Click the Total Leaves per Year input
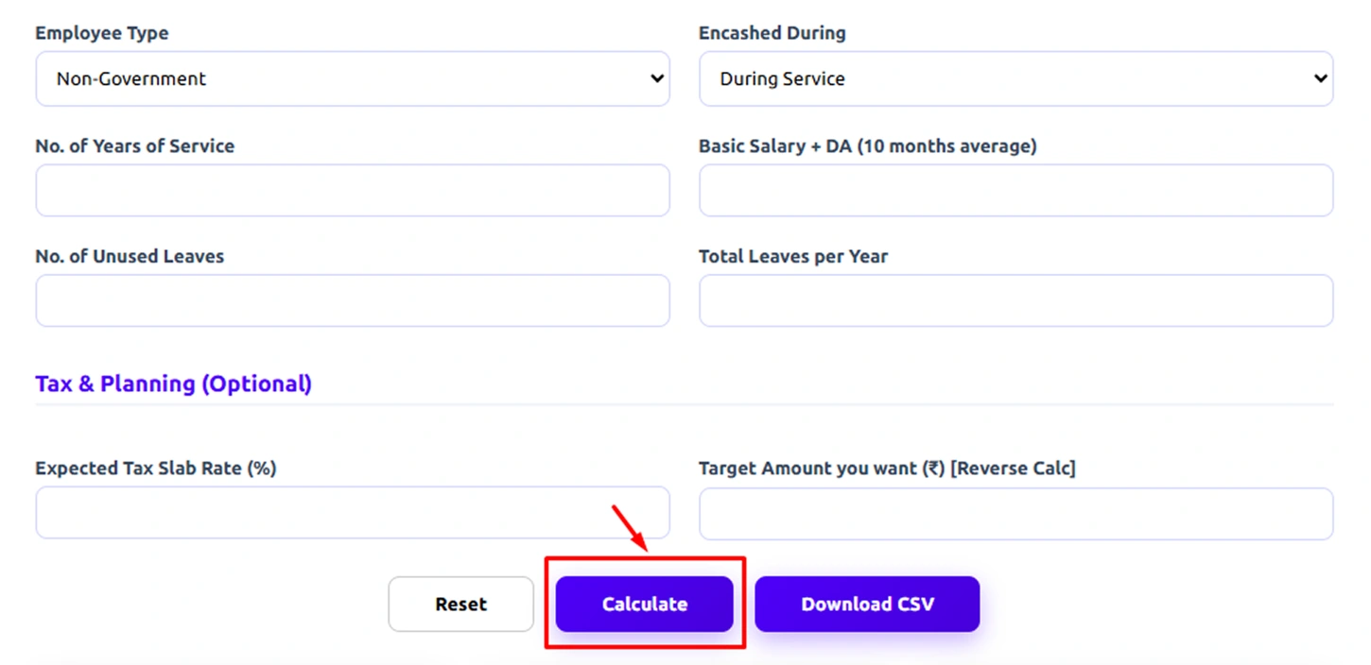 click(x=1016, y=299)
